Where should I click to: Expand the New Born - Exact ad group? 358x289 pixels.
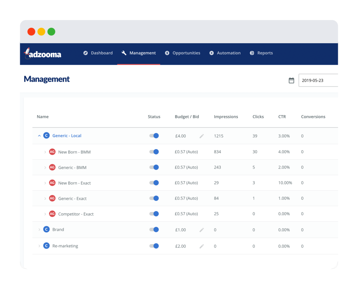coord(45,183)
